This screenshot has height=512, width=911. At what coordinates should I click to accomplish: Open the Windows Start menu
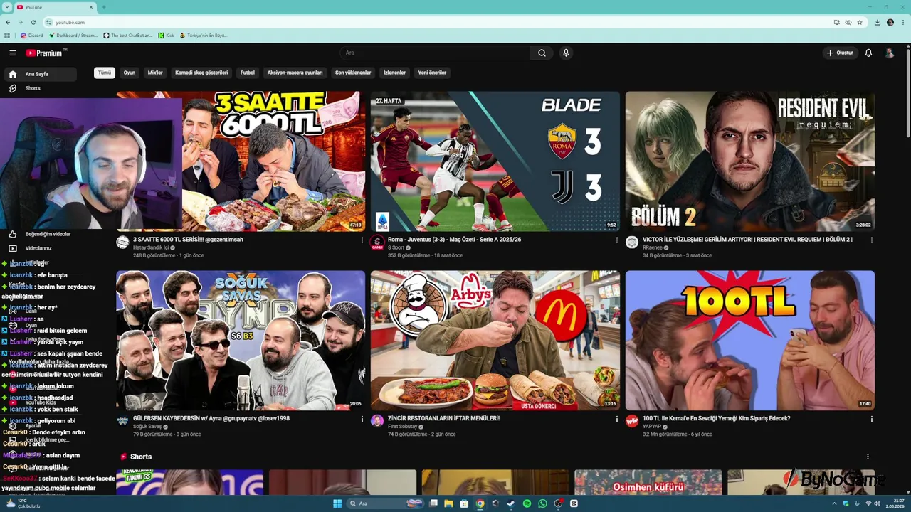337,503
